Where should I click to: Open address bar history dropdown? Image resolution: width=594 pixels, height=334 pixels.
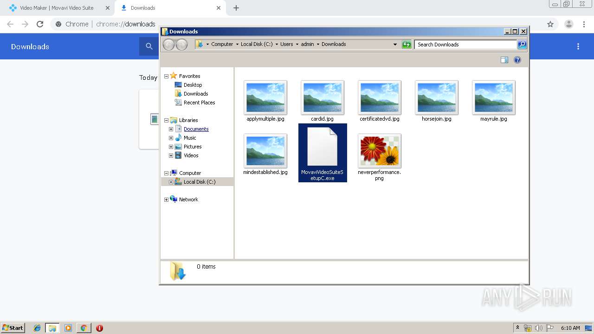click(x=395, y=45)
